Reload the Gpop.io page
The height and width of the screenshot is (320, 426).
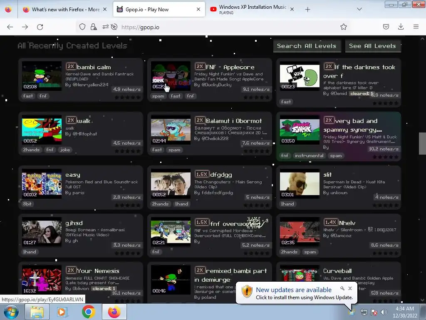[40, 27]
